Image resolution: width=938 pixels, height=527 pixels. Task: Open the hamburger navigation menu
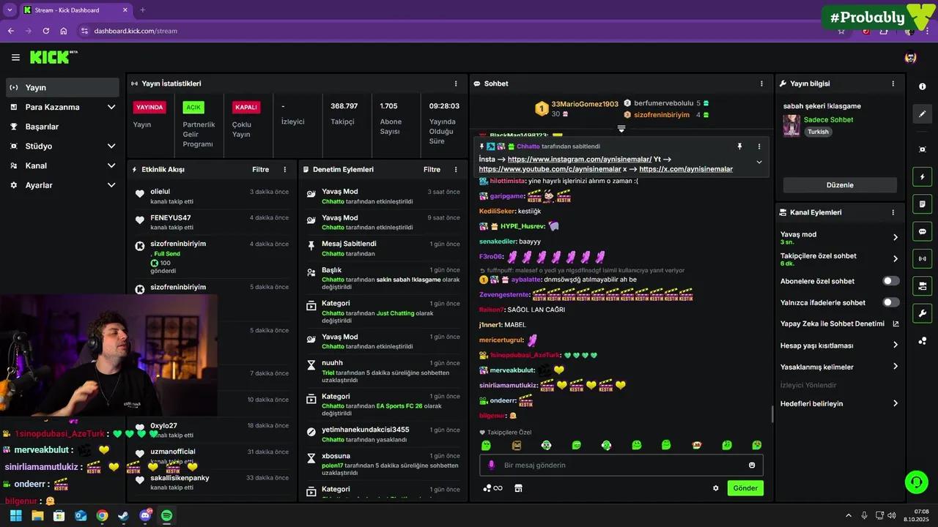[15, 57]
